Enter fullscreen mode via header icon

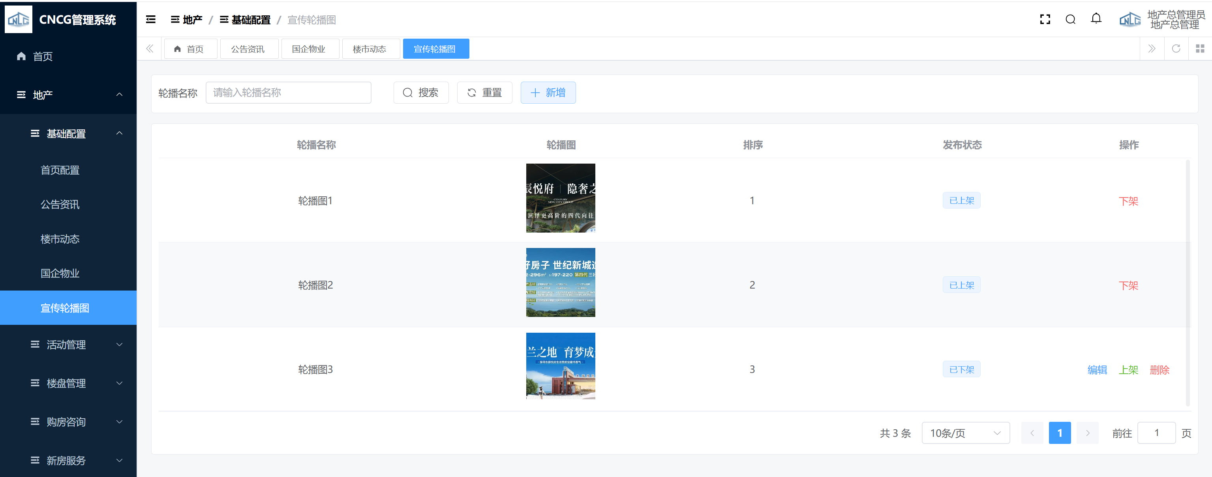tap(1045, 20)
